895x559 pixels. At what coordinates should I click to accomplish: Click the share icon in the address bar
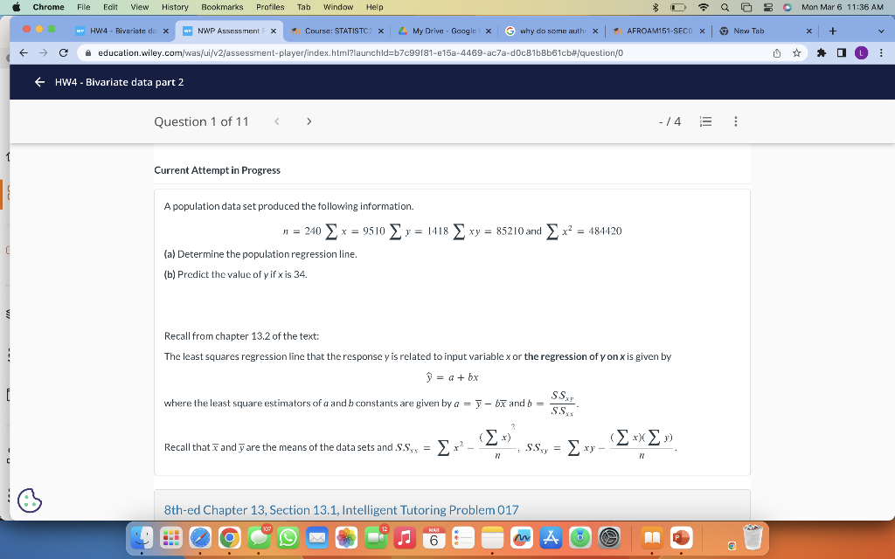(x=777, y=52)
